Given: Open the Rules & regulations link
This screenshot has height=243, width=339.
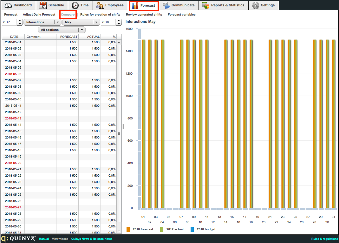Looking at the screenshot, I should (x=325, y=239).
